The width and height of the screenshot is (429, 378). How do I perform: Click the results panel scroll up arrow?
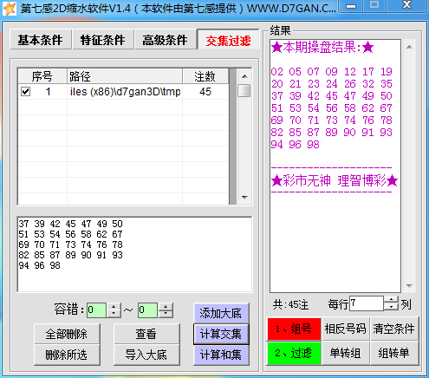[x=409, y=47]
